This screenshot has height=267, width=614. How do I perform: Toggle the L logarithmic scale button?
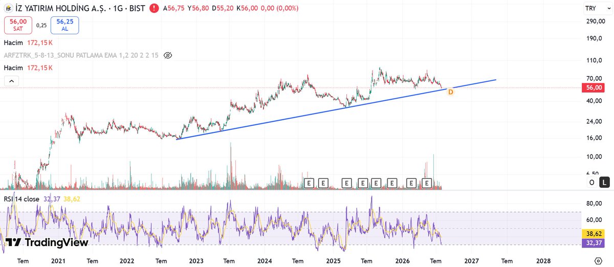pyautogui.click(x=605, y=182)
